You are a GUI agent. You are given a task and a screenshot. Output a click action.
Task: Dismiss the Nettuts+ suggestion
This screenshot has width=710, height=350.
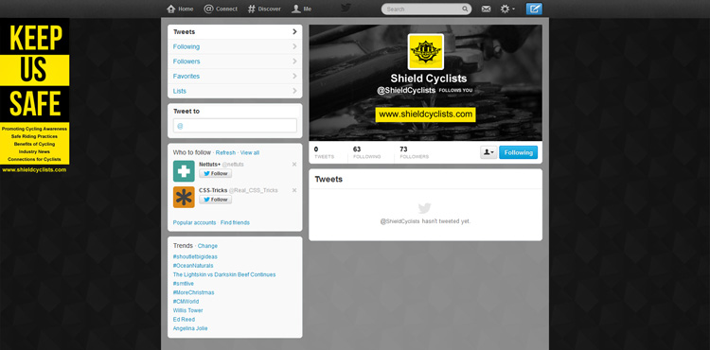point(294,165)
